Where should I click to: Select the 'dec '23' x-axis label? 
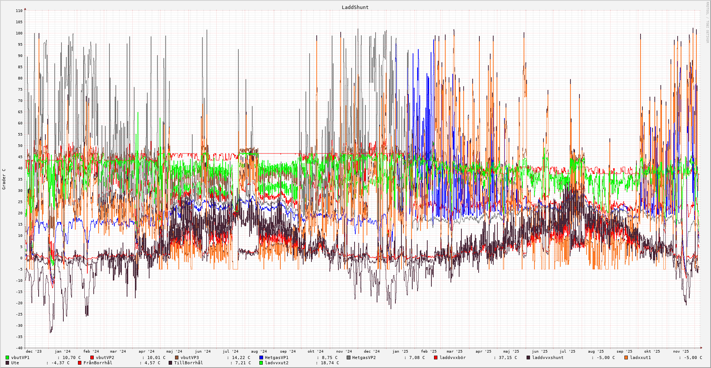pos(34,352)
